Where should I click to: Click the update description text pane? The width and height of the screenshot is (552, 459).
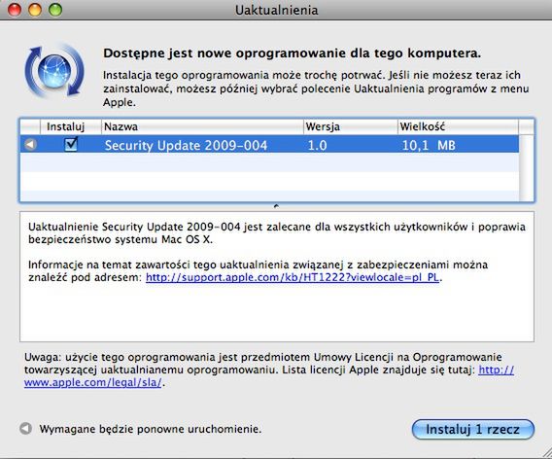click(277, 276)
